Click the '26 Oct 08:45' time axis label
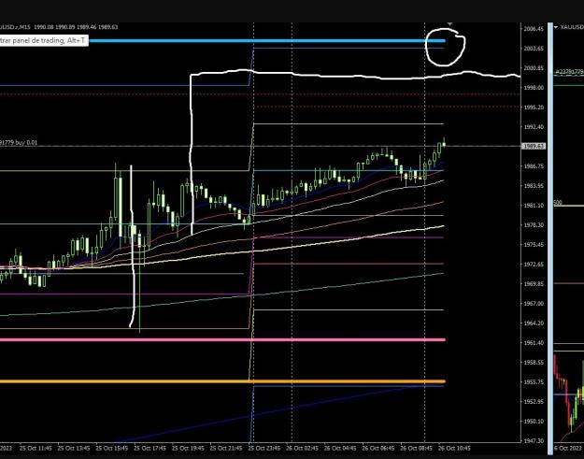The image size is (584, 459). (416, 448)
